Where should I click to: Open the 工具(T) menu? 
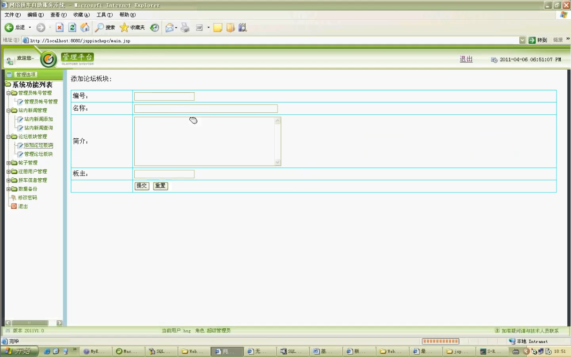[104, 15]
